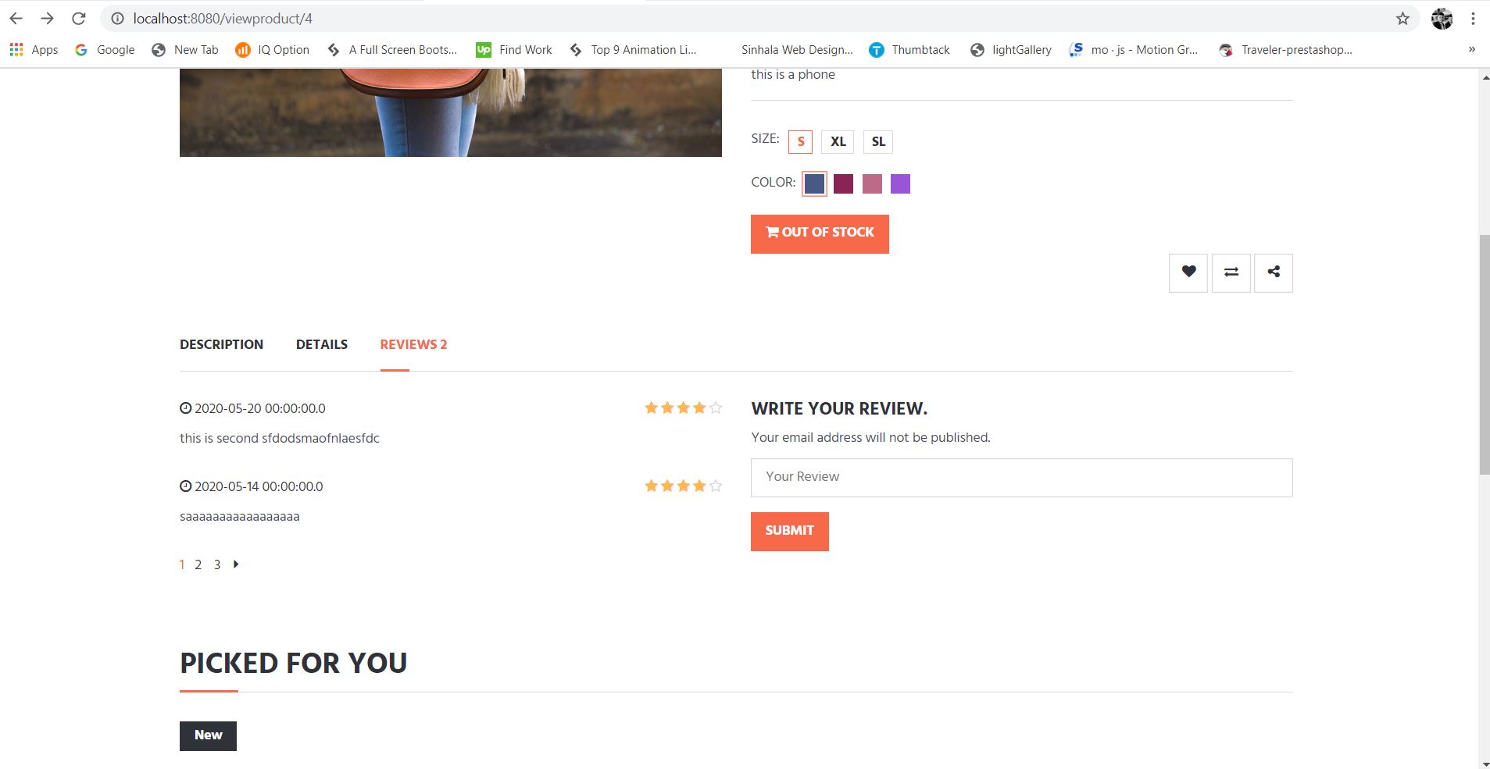Select size S
This screenshot has width=1490, height=769.
click(801, 142)
